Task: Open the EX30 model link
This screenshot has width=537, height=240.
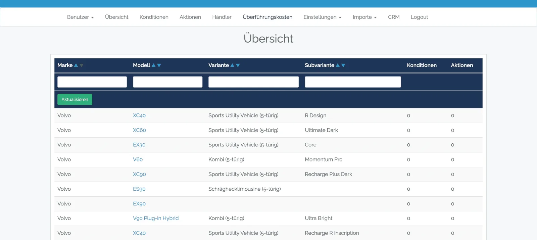Action: (139, 145)
